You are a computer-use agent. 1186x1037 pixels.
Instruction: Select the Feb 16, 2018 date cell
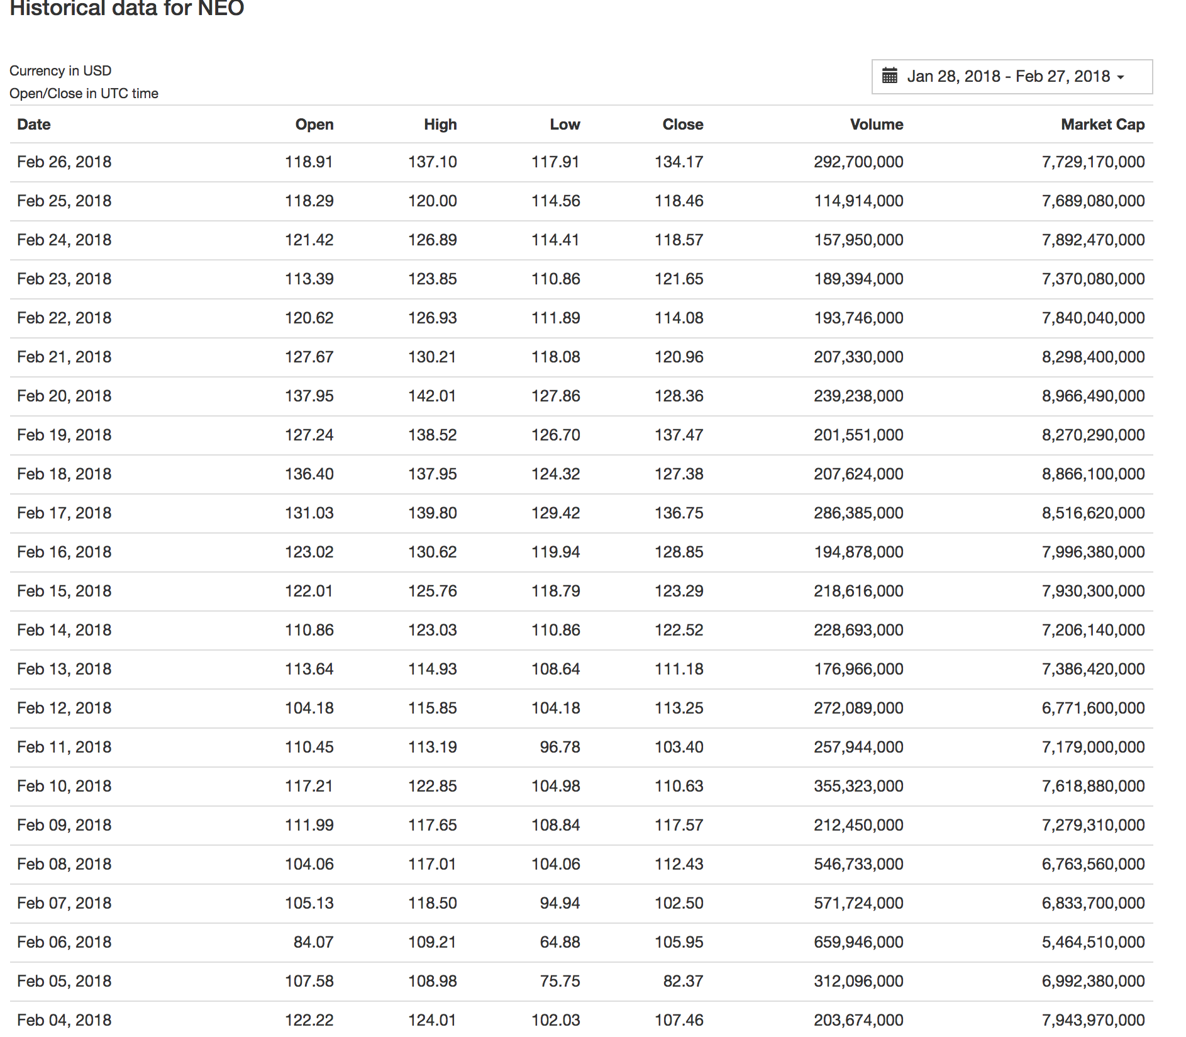point(64,552)
